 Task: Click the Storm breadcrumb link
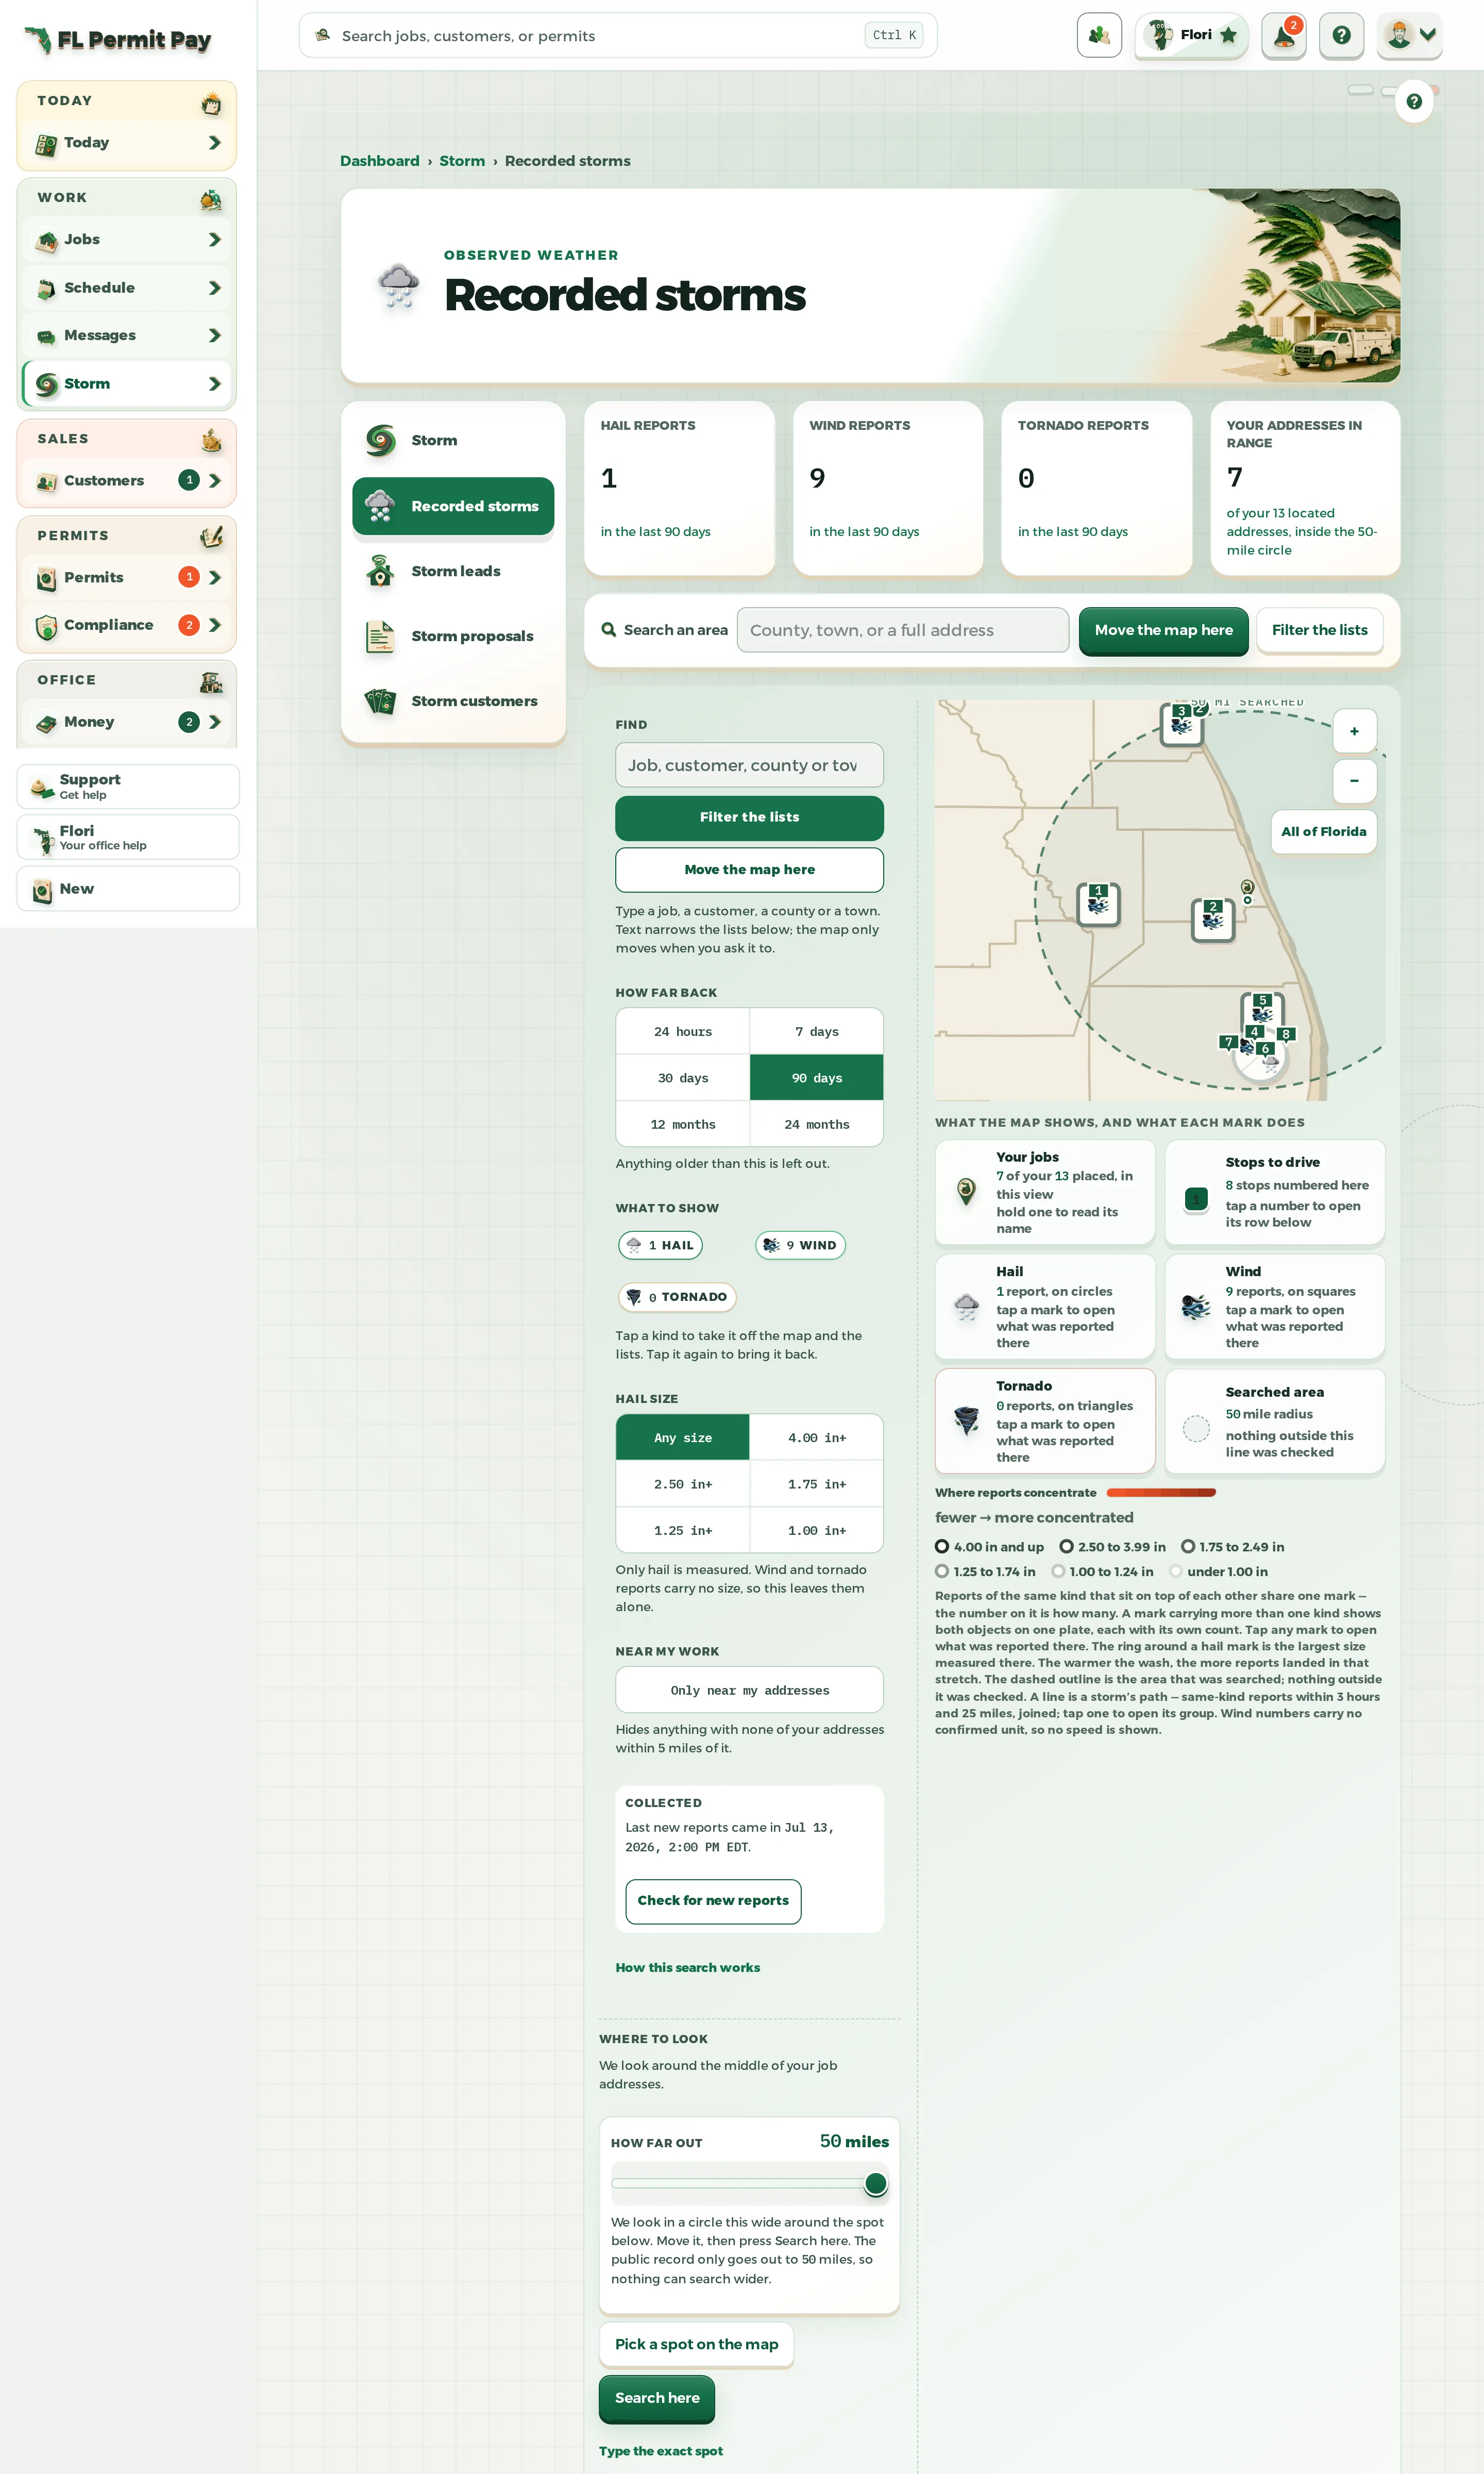point(462,161)
